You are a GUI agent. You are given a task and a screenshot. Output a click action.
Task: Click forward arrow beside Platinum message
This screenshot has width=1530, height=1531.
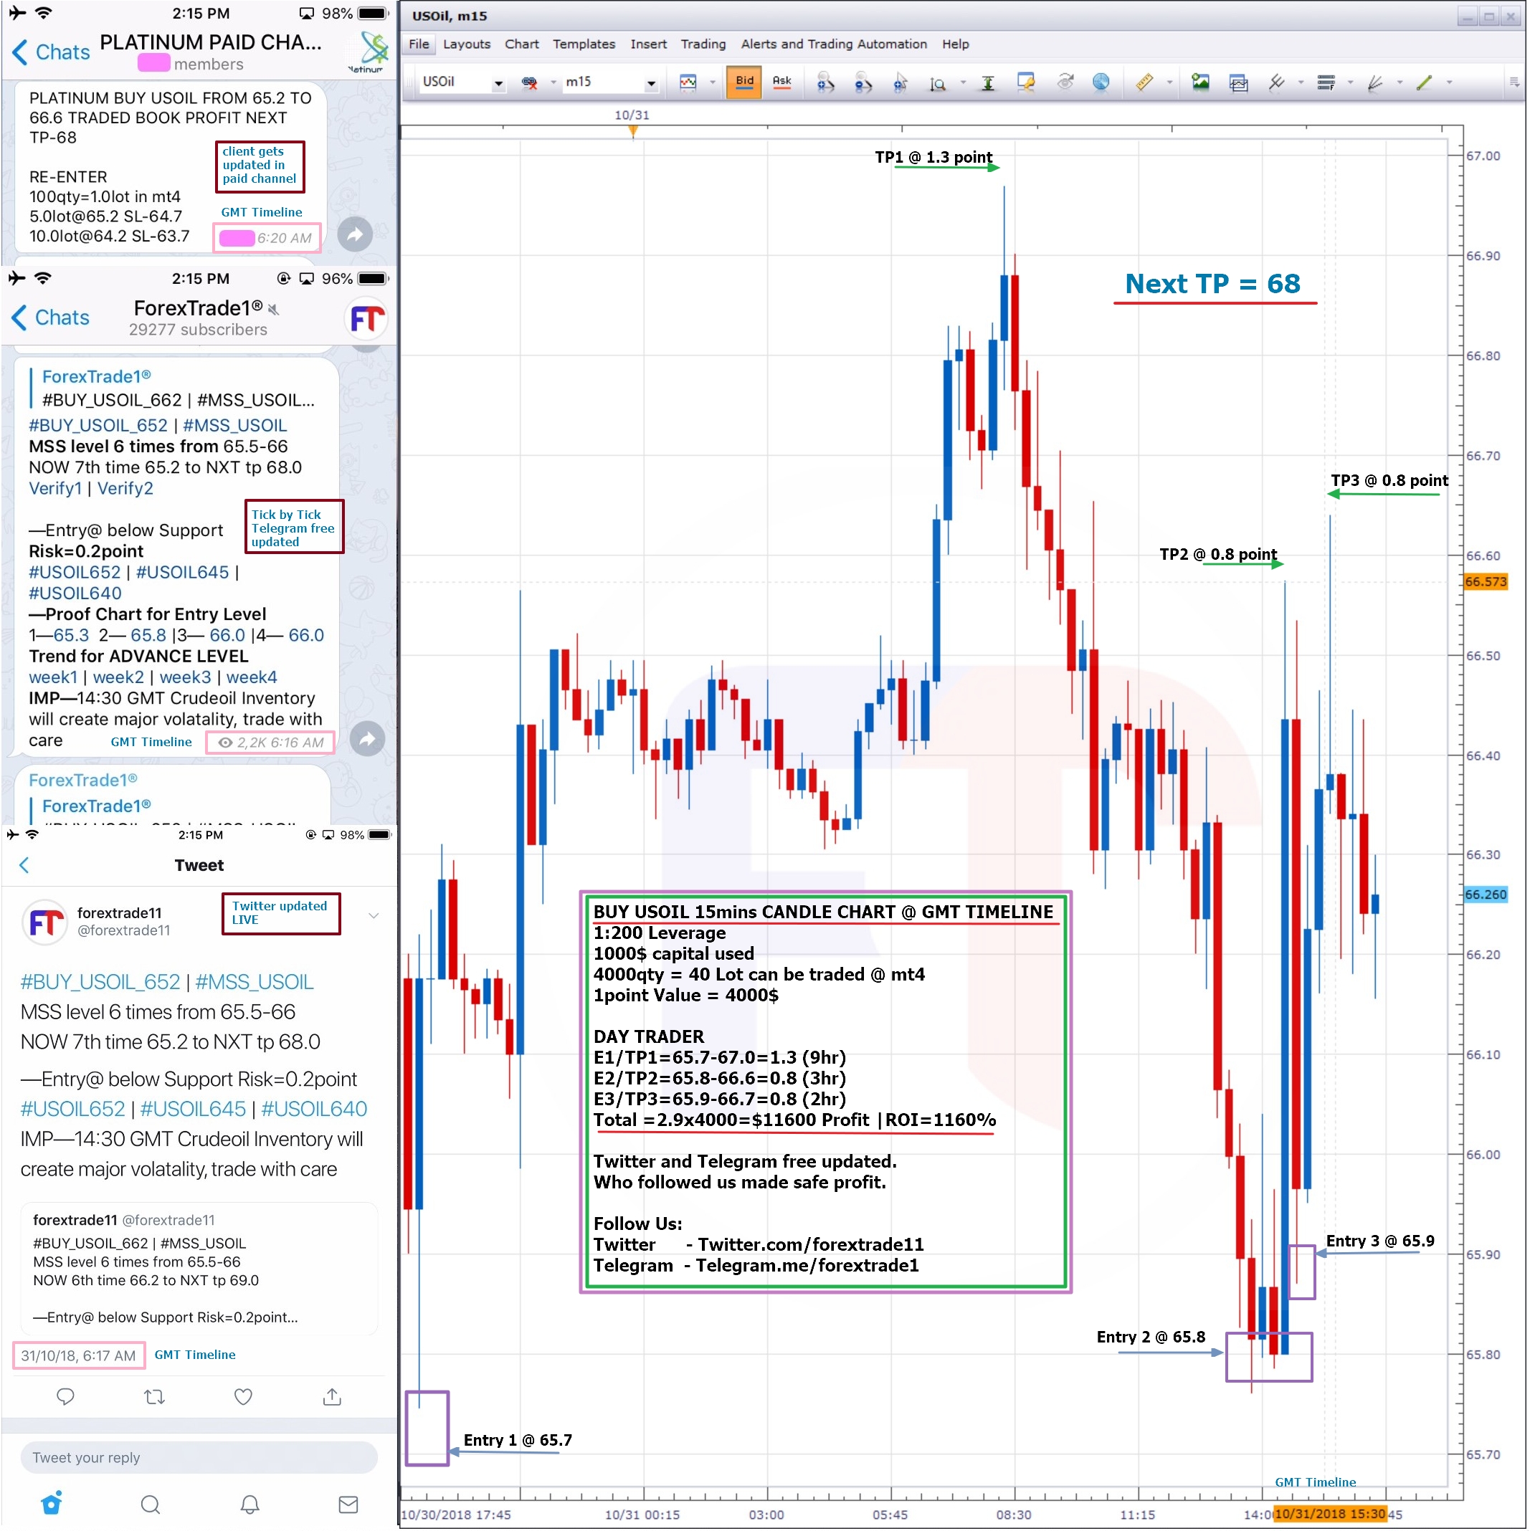coord(354,234)
